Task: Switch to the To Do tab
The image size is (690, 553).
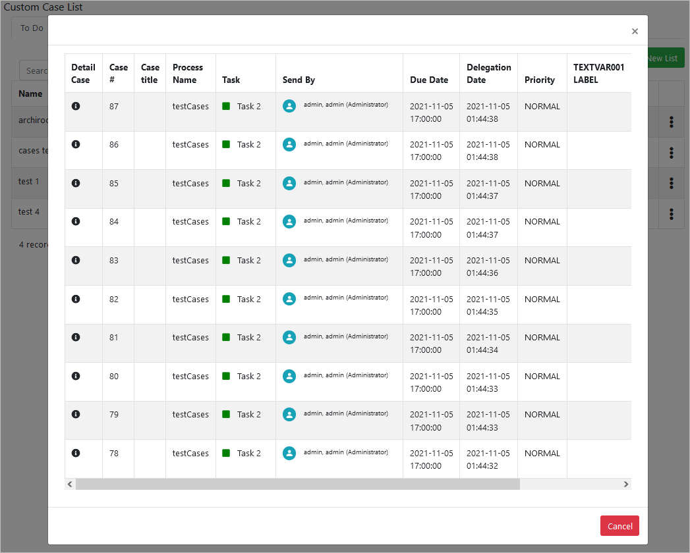Action: click(x=32, y=28)
